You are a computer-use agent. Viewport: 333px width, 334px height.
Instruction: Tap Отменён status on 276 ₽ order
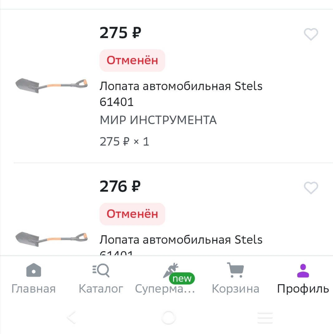132,214
